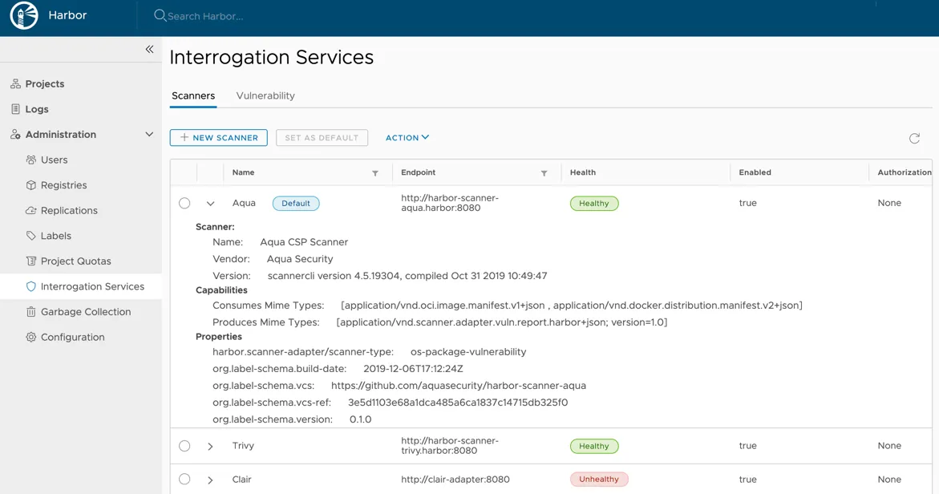Click the plus icon on New Scanner

[184, 137]
